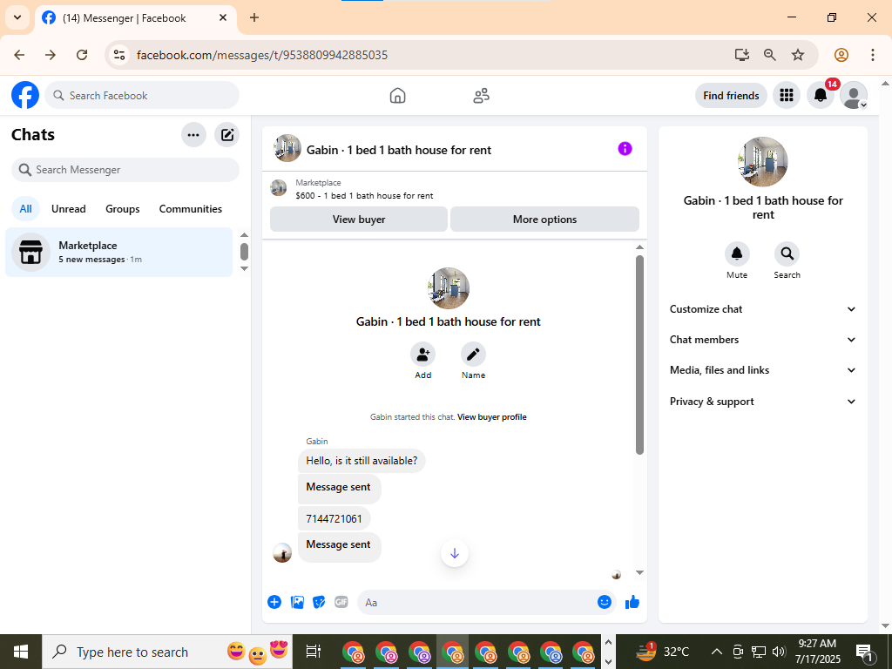
Task: Mute this conversation with bell icon
Action: click(737, 253)
